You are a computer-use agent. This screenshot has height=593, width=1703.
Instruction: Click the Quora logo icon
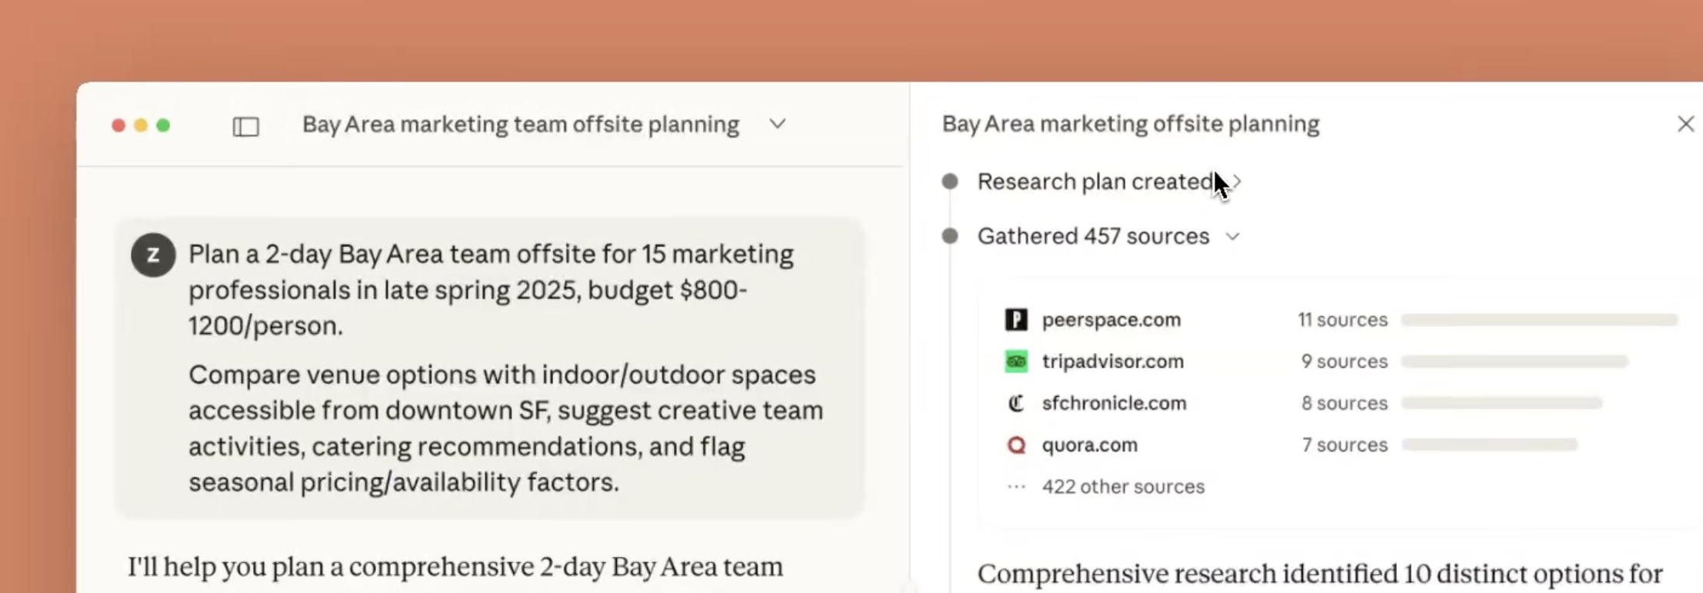[1016, 445]
